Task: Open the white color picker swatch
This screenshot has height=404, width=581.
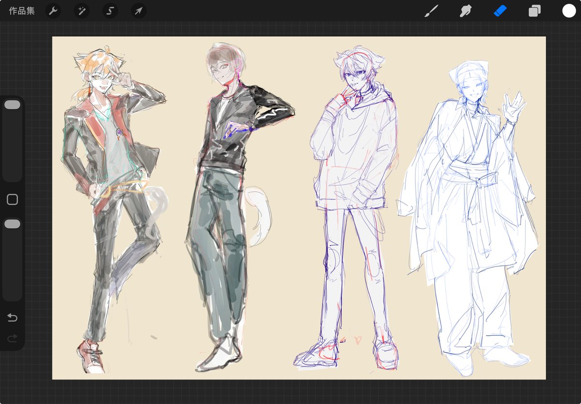Action: coord(569,11)
